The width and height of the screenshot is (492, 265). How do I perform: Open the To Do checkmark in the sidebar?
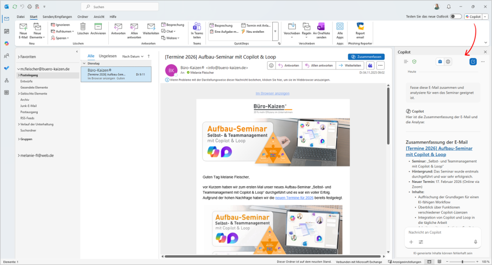(x=7, y=68)
